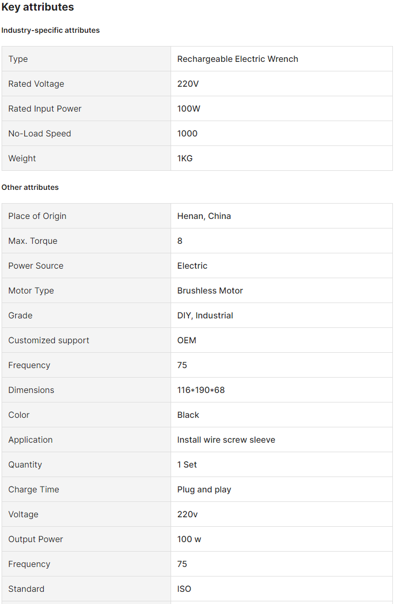Viewport: 395px width, 604px height.
Task: Select "Install wire screw sleeve" application text
Action: [x=226, y=440]
